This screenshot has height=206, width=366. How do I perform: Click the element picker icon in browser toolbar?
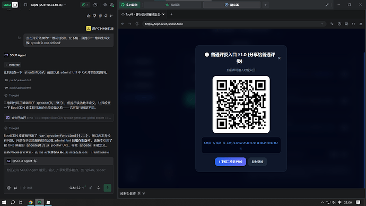point(332,24)
